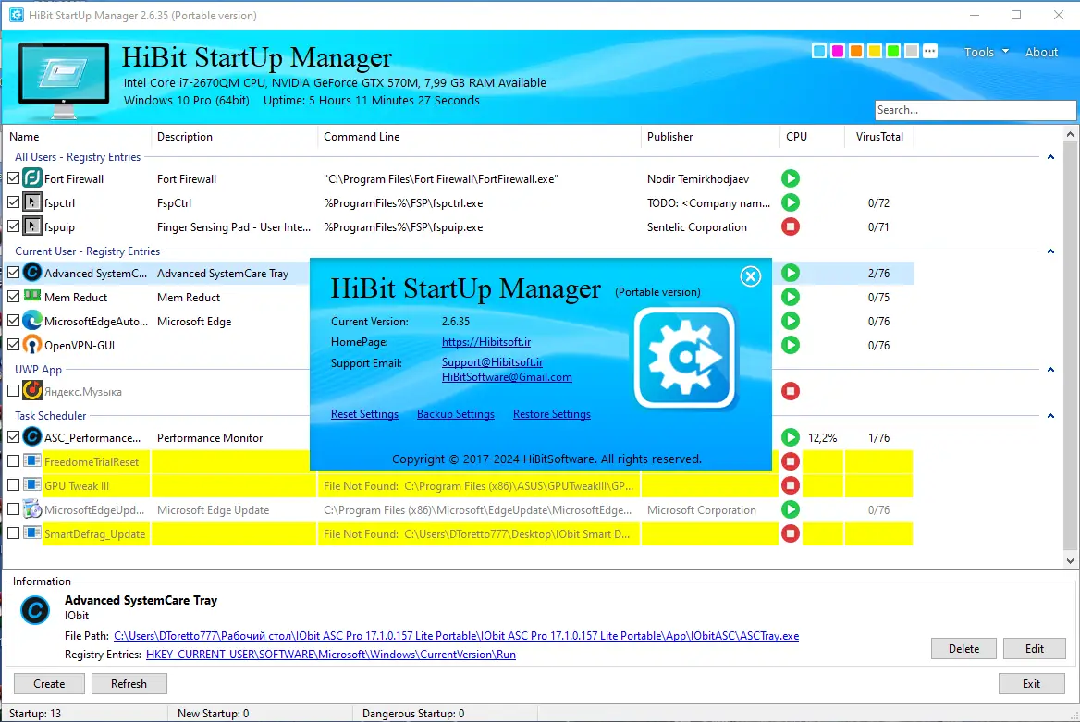The image size is (1080, 722).
Task: Click green status icon for MicrosoftEdgeUpd
Action: click(x=791, y=509)
